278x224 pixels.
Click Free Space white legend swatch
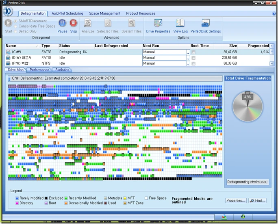pyautogui.click(x=146, y=198)
